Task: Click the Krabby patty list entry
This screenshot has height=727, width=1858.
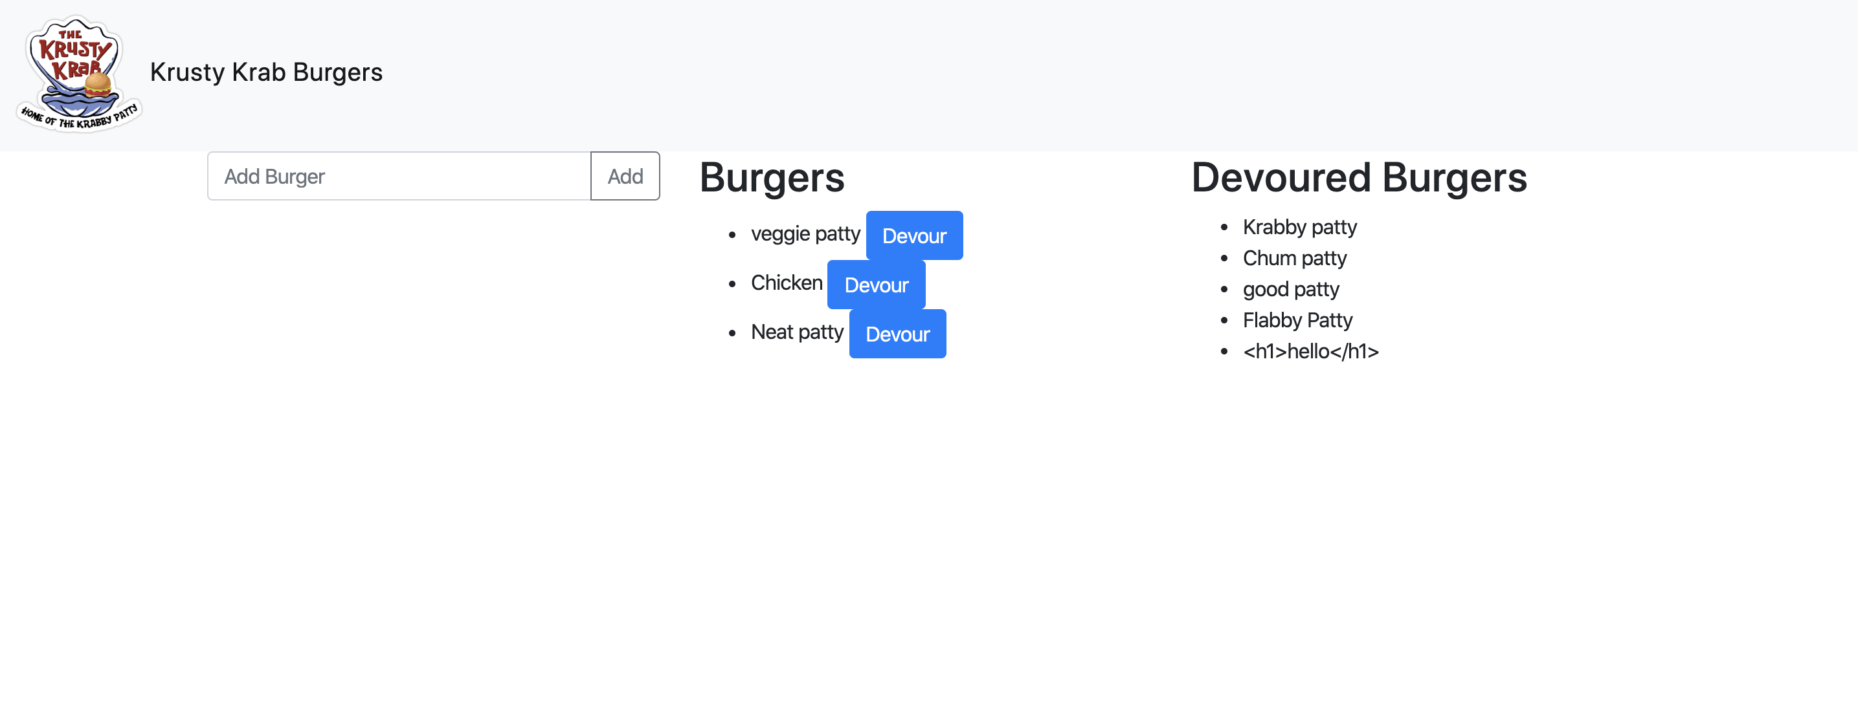Action: point(1300,227)
